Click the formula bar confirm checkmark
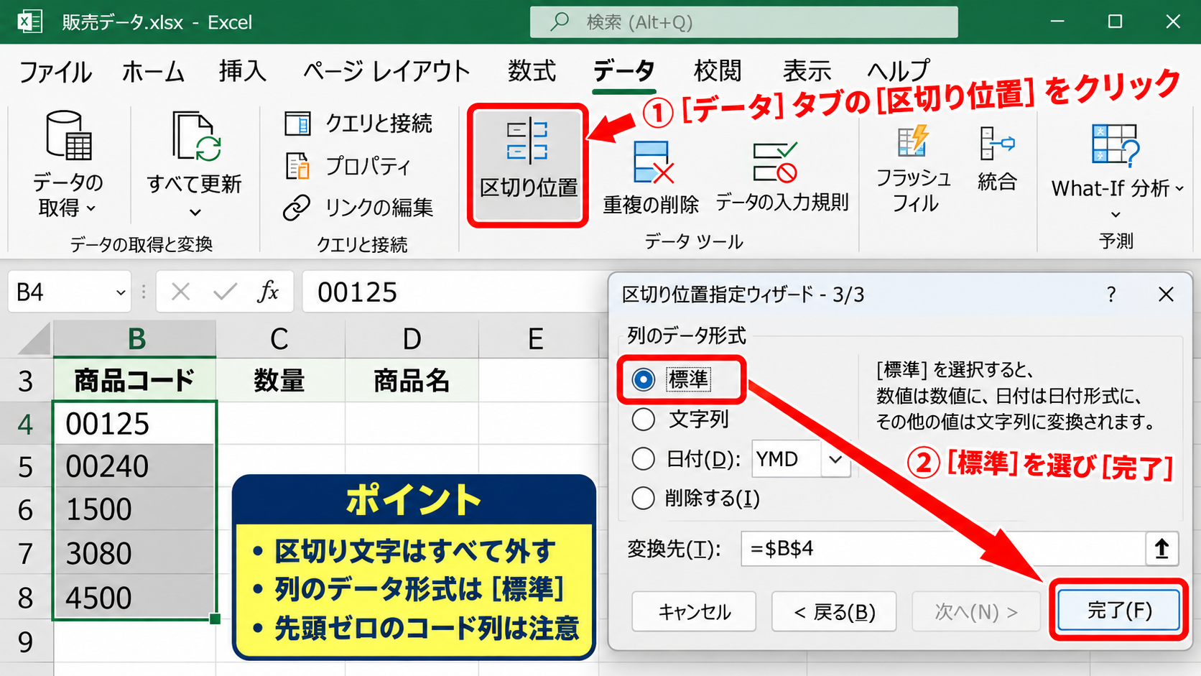 225,292
